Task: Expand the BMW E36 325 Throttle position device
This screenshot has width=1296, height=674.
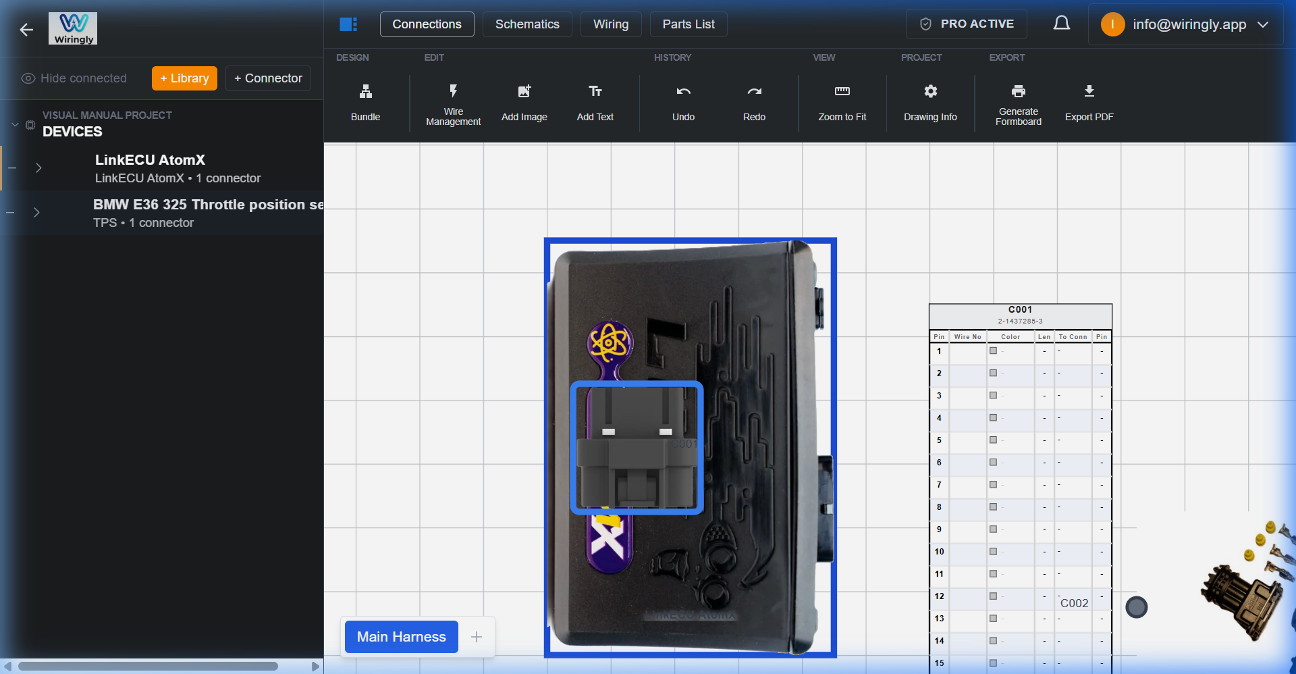Action: point(36,213)
